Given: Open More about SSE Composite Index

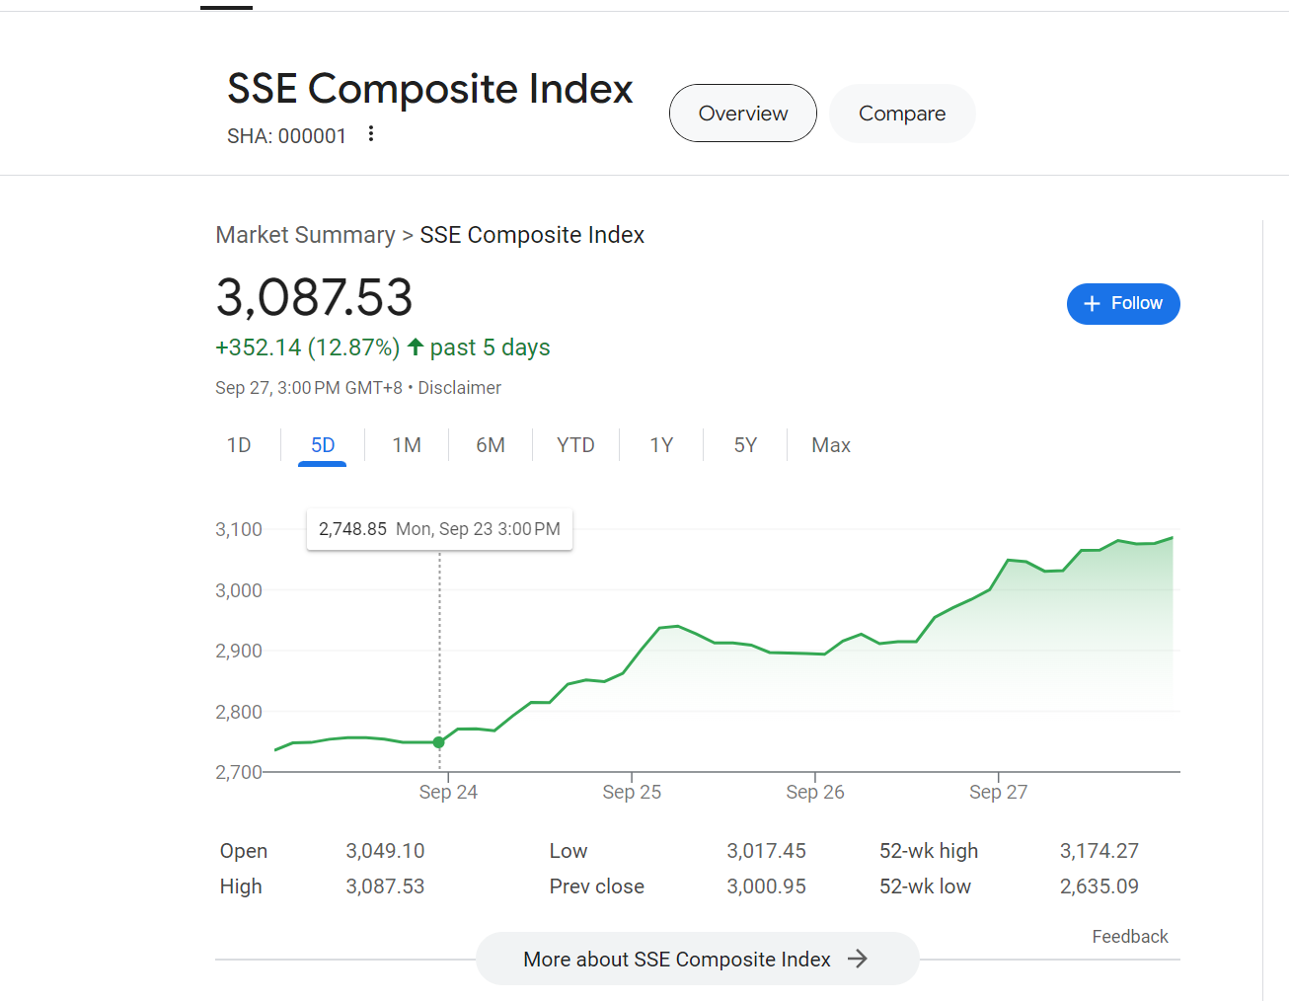Looking at the screenshot, I should click(x=677, y=959).
